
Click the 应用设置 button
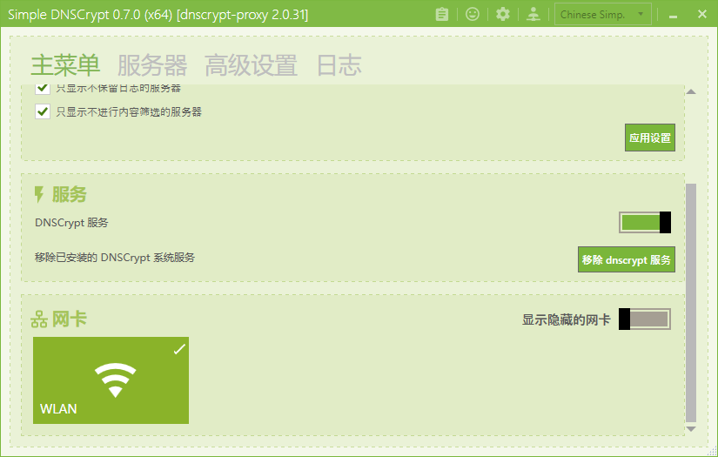point(650,138)
